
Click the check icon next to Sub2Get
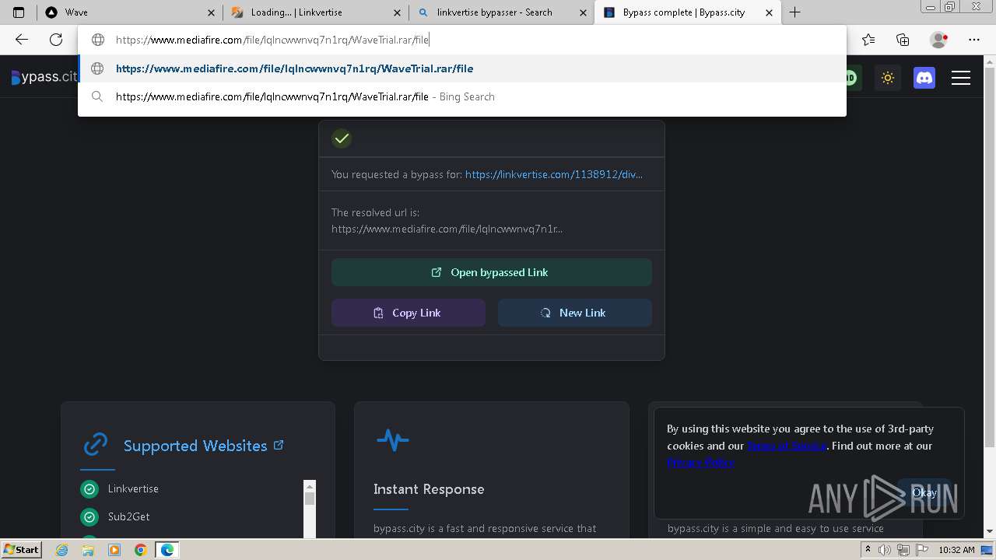89,516
